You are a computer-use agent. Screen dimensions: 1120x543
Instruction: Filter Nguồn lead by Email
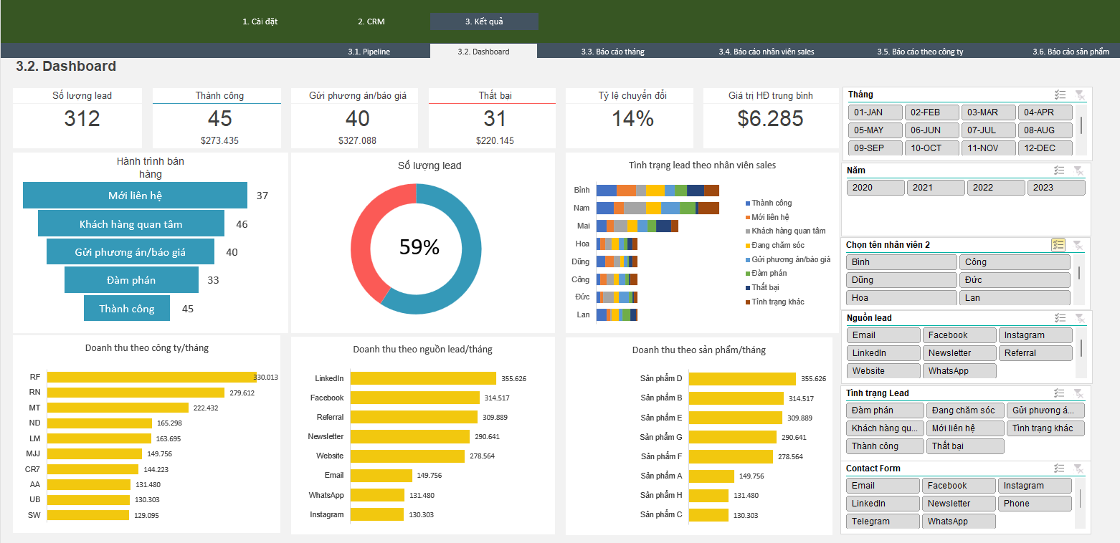pos(883,335)
